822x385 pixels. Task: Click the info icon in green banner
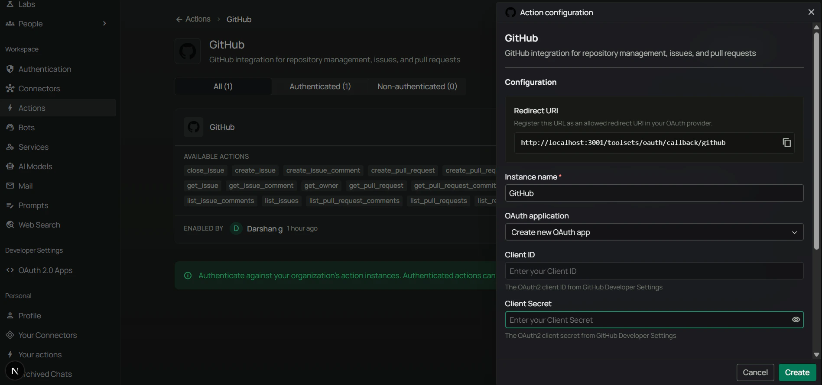click(188, 276)
